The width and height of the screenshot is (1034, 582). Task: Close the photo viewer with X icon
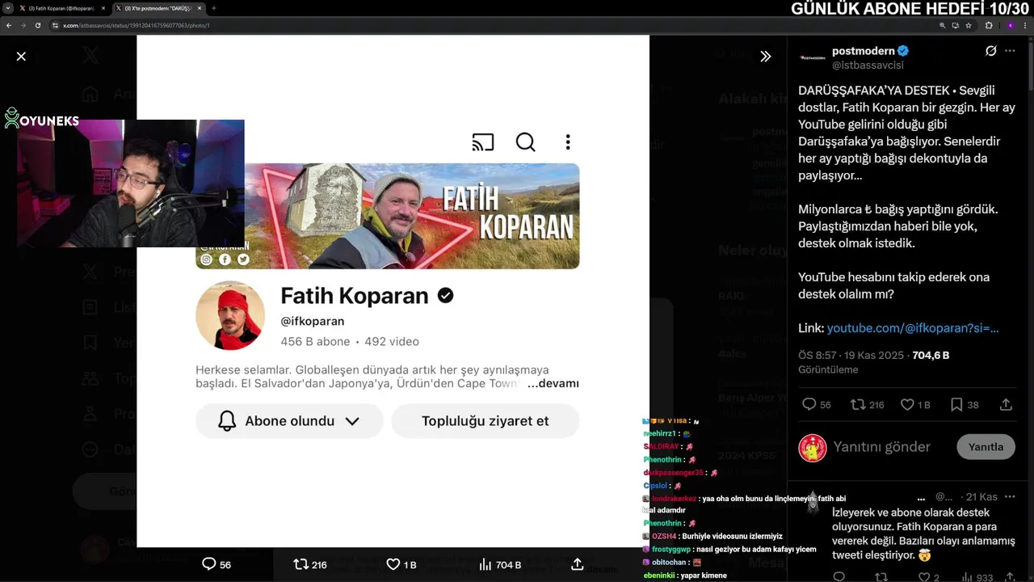[x=21, y=57]
